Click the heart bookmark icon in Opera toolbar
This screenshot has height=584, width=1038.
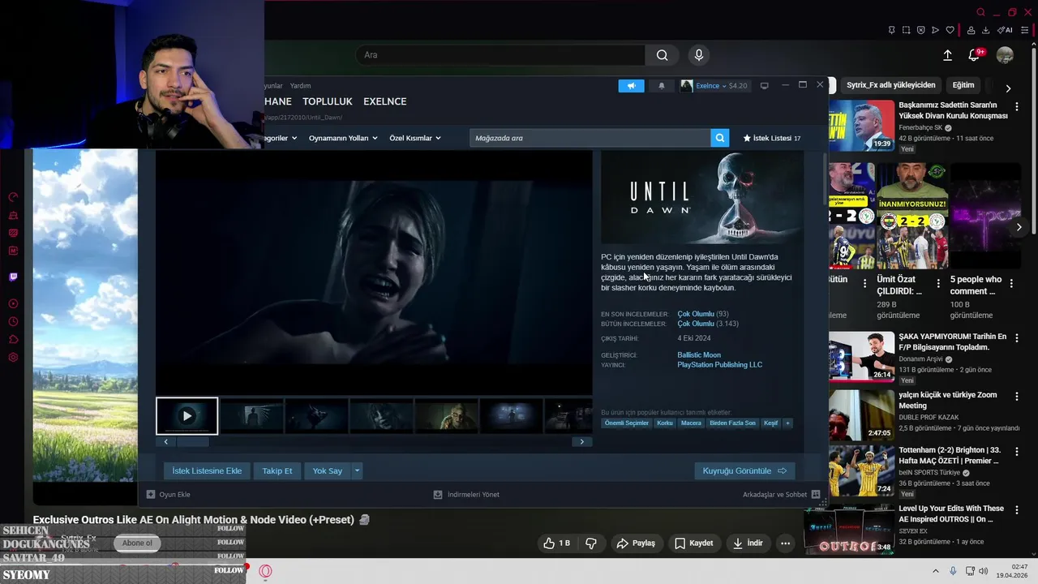pyautogui.click(x=950, y=30)
